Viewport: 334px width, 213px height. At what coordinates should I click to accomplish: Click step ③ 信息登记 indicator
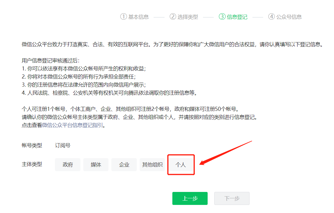click(233, 17)
